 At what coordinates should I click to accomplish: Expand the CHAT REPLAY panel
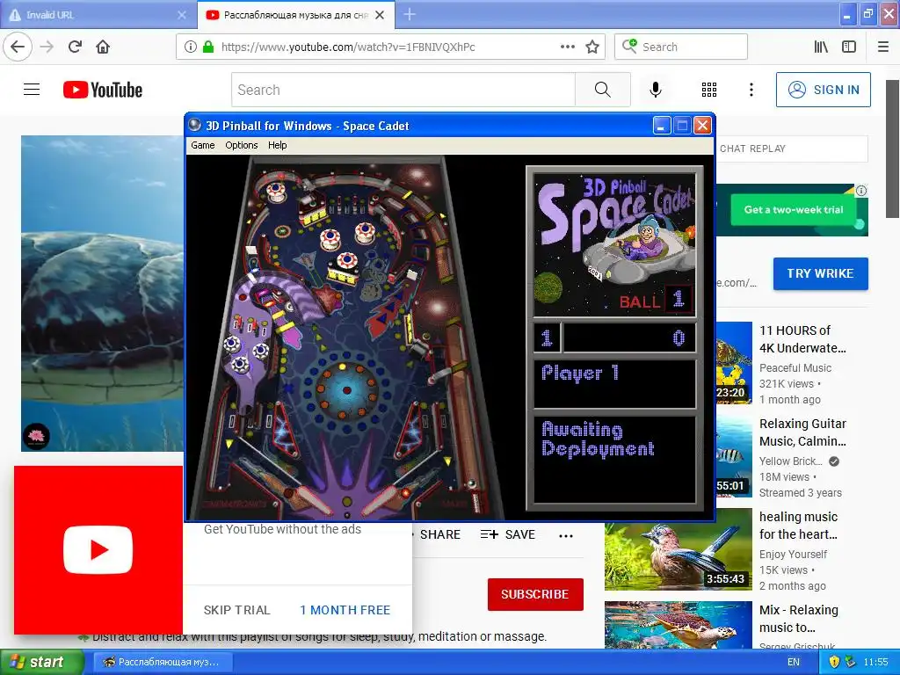click(792, 149)
